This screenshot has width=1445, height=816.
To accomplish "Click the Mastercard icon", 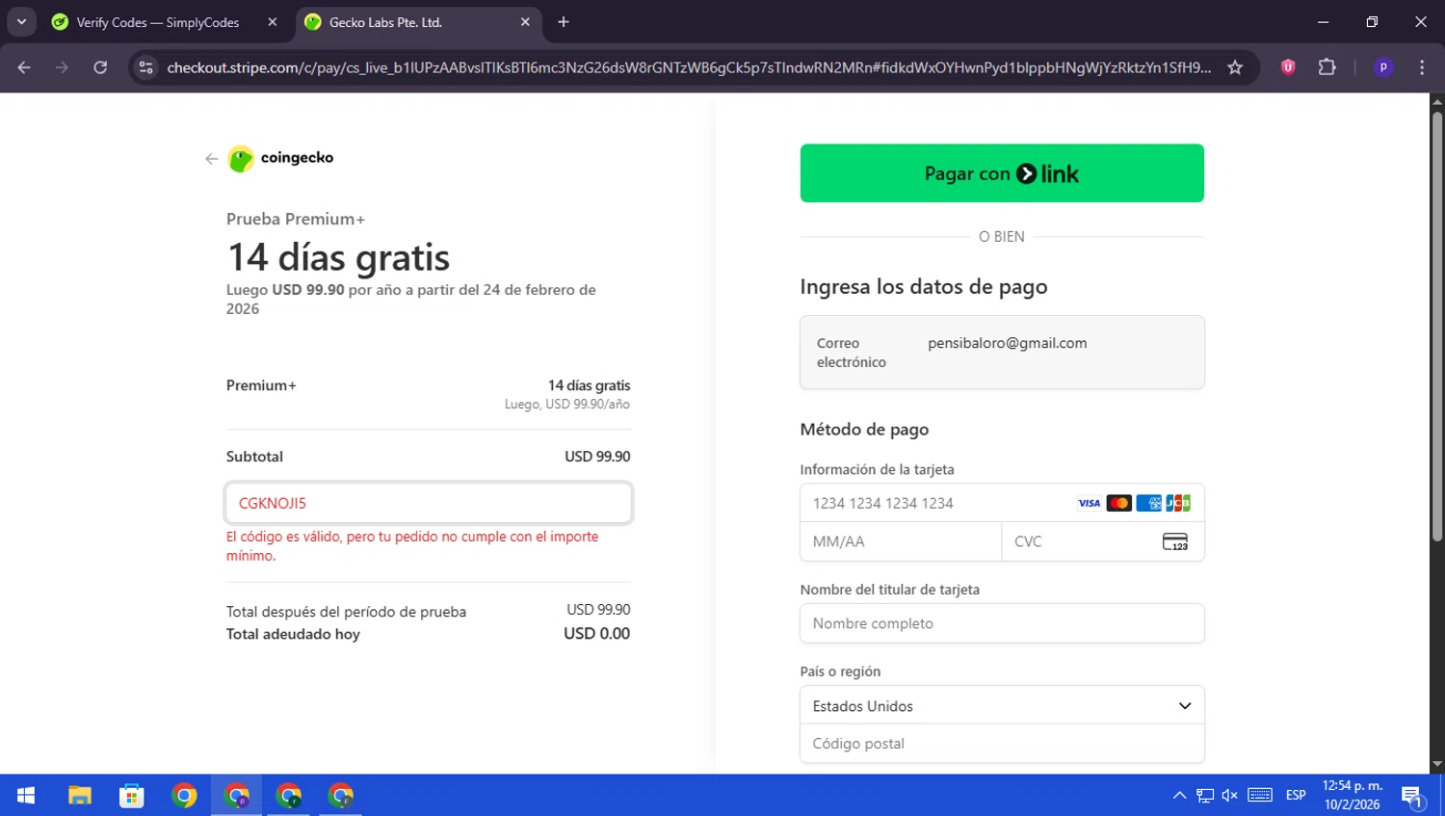I will tap(1118, 503).
